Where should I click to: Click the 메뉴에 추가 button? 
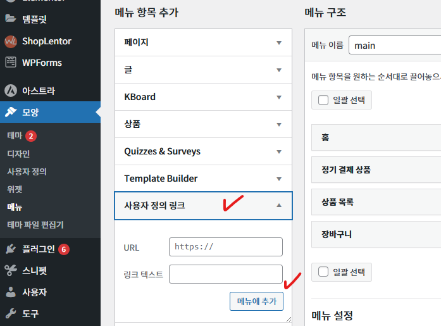(x=256, y=301)
